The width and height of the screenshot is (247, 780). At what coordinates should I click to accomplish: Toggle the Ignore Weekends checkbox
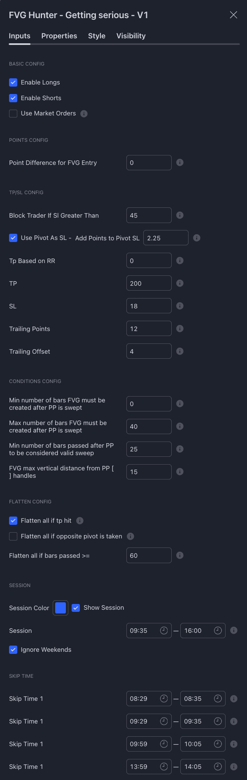click(13, 650)
